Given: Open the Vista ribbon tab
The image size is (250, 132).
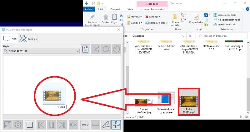Looking at the screenshot, I should coord(130,9).
